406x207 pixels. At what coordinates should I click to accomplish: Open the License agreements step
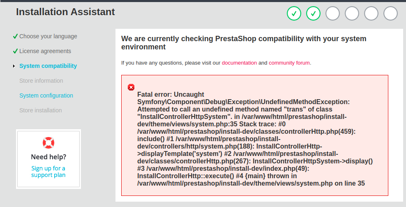[x=45, y=51]
